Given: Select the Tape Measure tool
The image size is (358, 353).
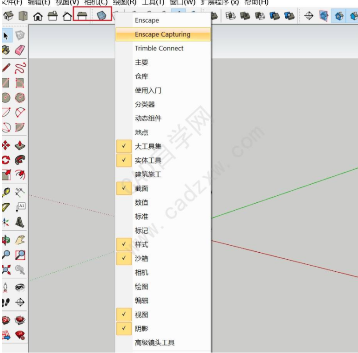Looking at the screenshot, I should [x=6, y=193].
